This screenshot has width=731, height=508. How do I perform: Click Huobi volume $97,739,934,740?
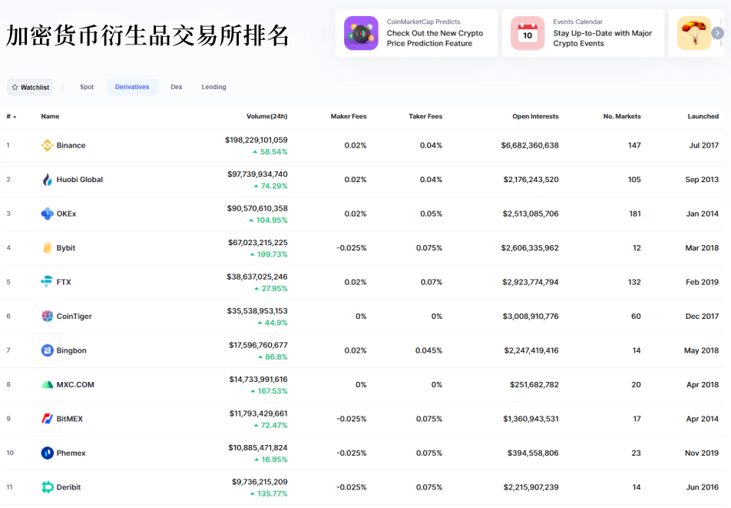pyautogui.click(x=257, y=174)
